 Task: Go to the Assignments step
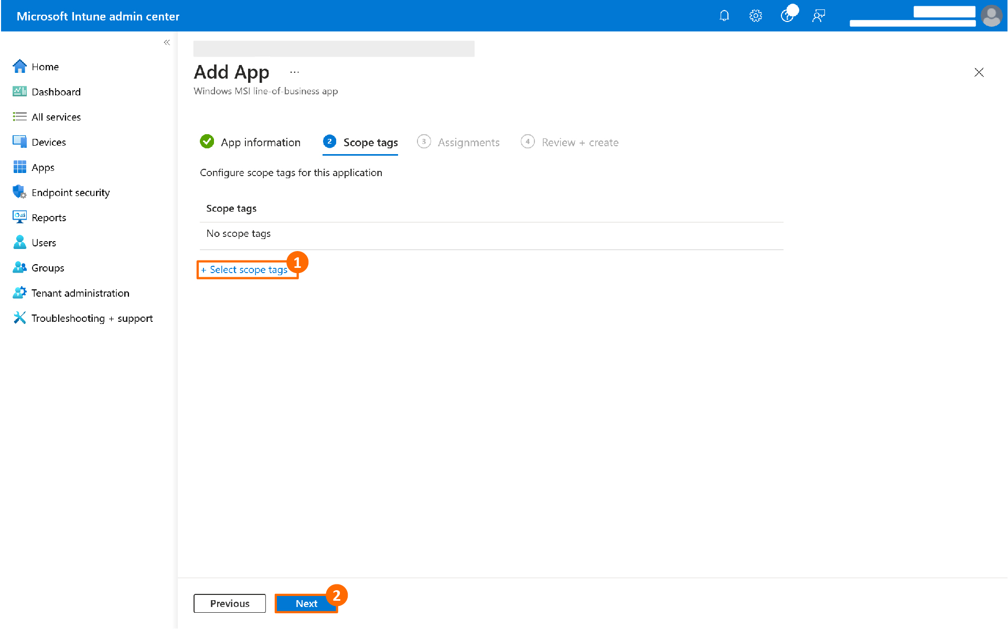[468, 142]
